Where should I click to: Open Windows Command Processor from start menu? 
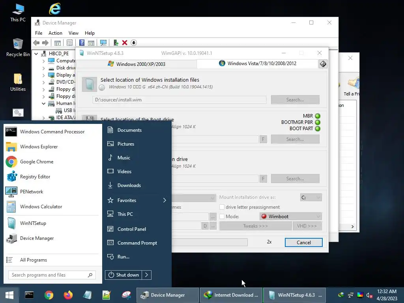(x=52, y=132)
